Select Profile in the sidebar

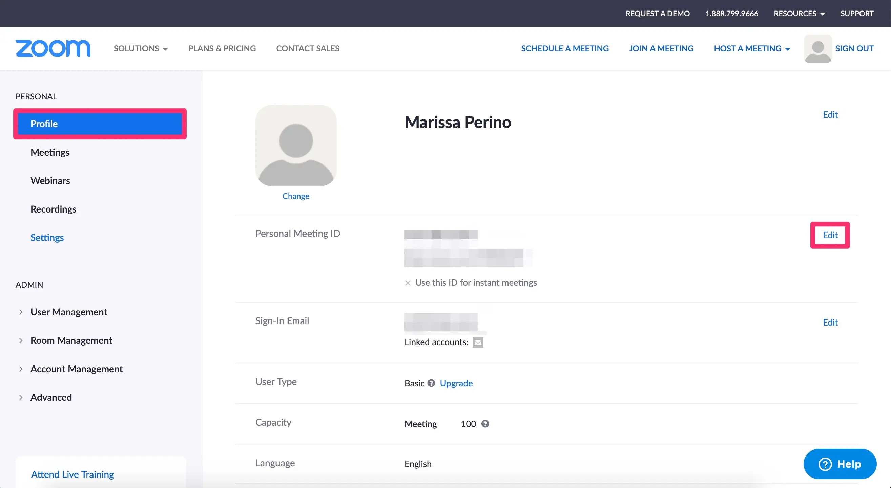pyautogui.click(x=100, y=124)
